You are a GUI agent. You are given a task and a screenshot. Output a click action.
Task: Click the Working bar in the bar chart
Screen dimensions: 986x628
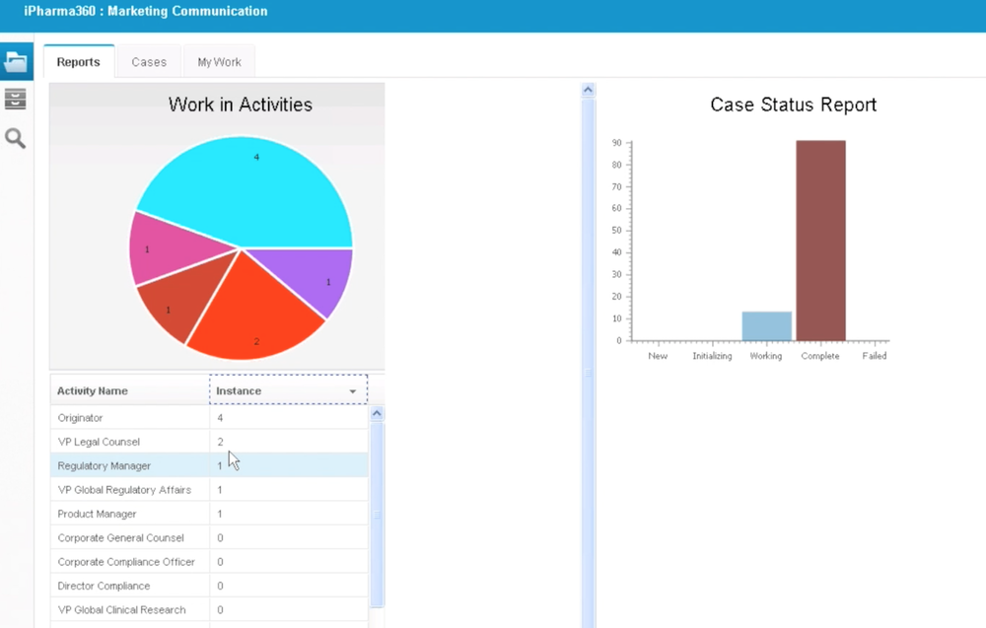click(765, 325)
